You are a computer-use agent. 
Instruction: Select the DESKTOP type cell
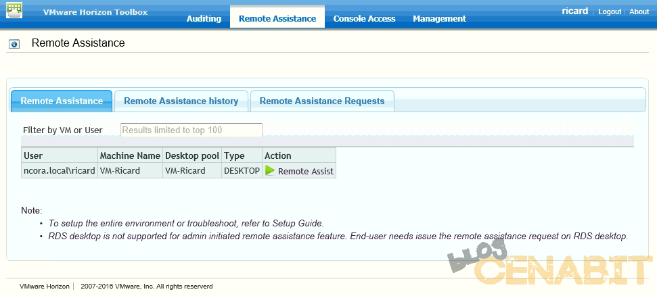[x=242, y=171]
